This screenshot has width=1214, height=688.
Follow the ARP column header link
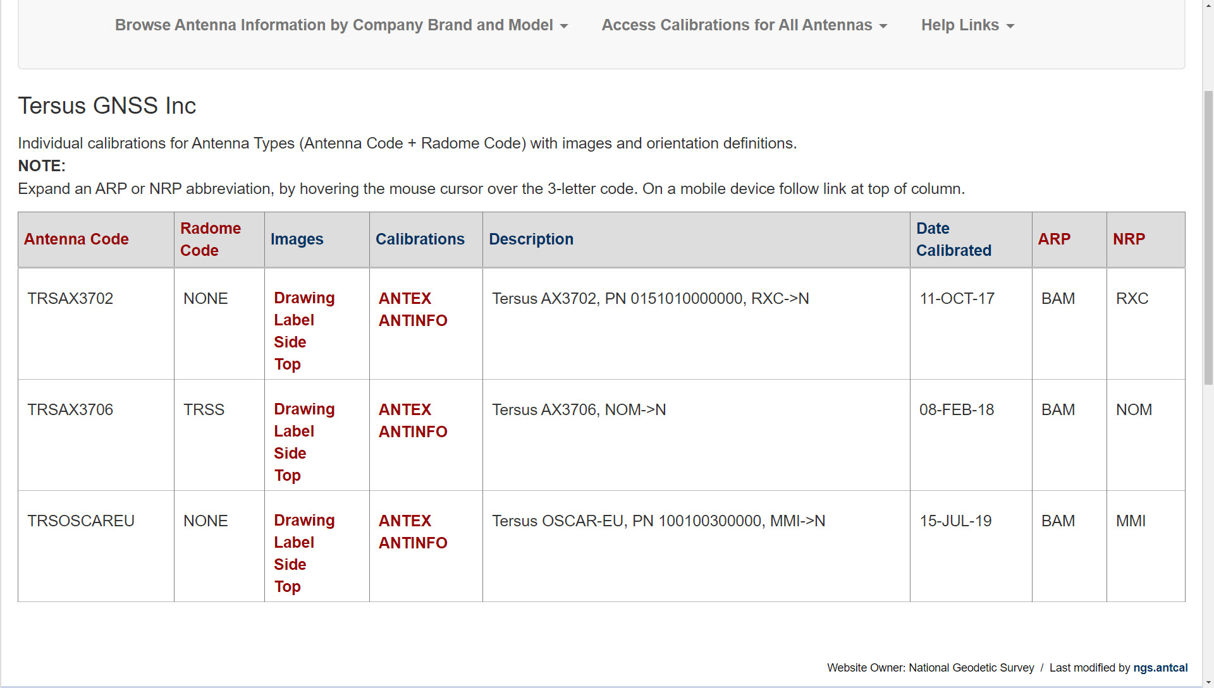click(x=1054, y=239)
